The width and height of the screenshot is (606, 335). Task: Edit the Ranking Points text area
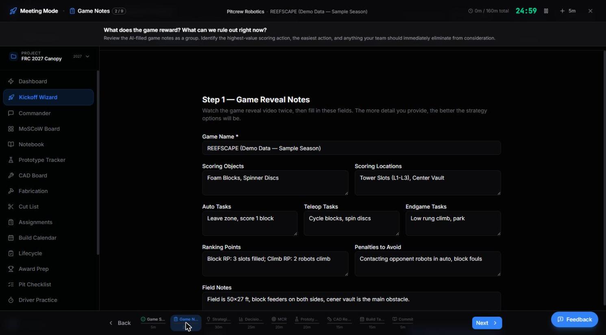point(275,263)
